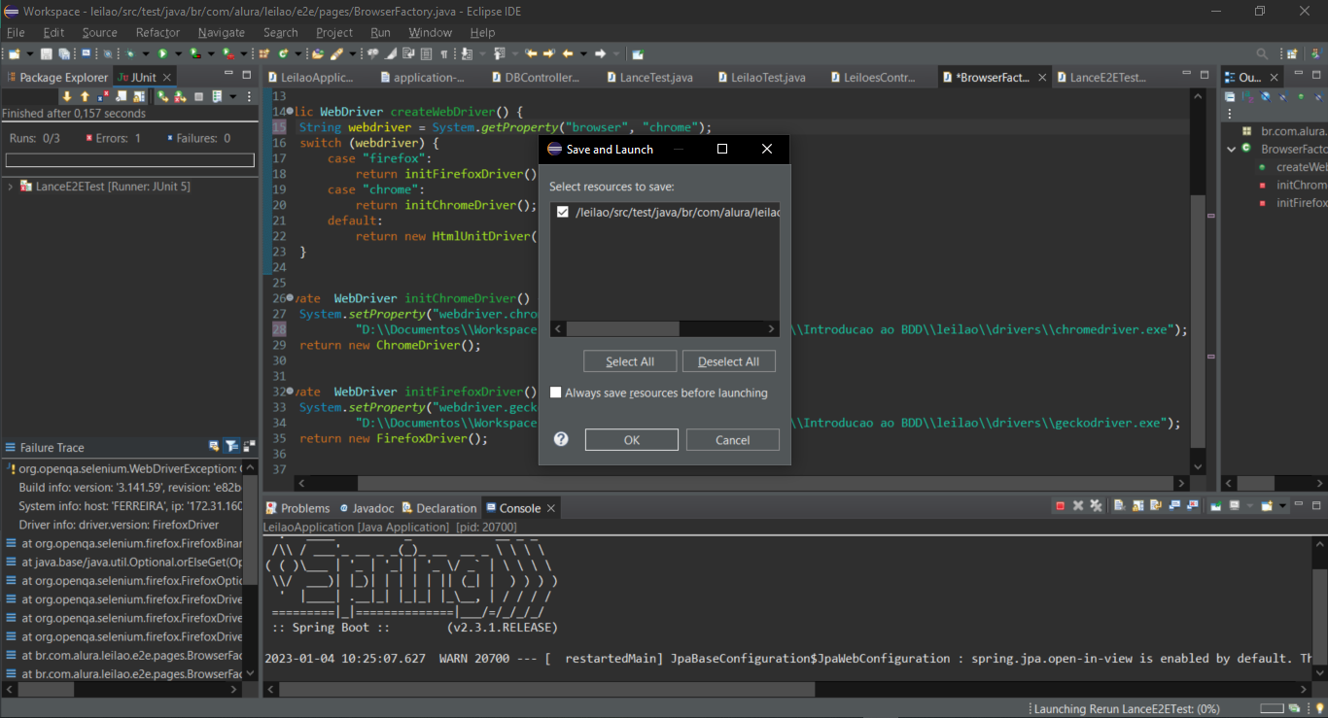Uncheck the BrowserFactory resource checkbox
Image resolution: width=1328 pixels, height=718 pixels.
tap(562, 212)
